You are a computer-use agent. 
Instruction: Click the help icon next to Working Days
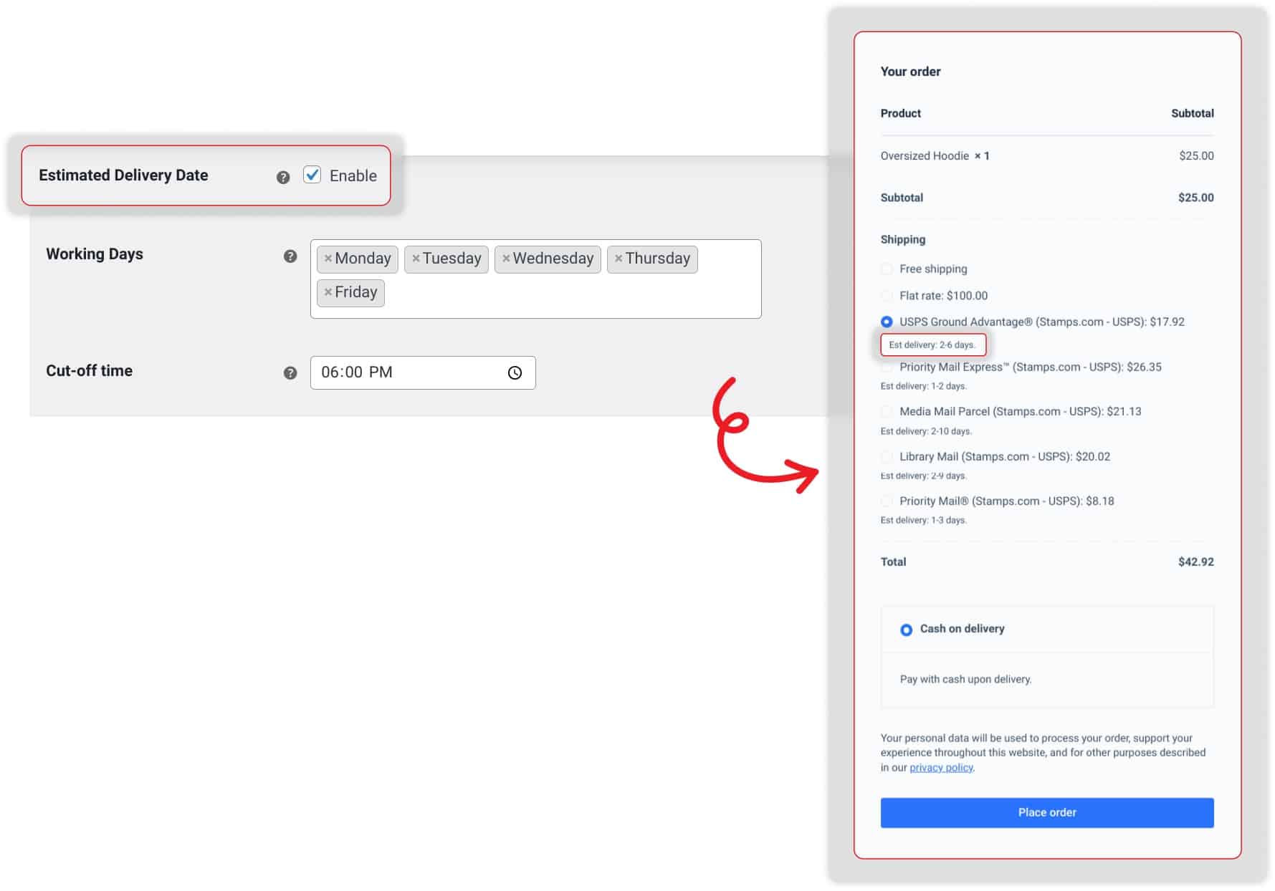[x=289, y=254]
